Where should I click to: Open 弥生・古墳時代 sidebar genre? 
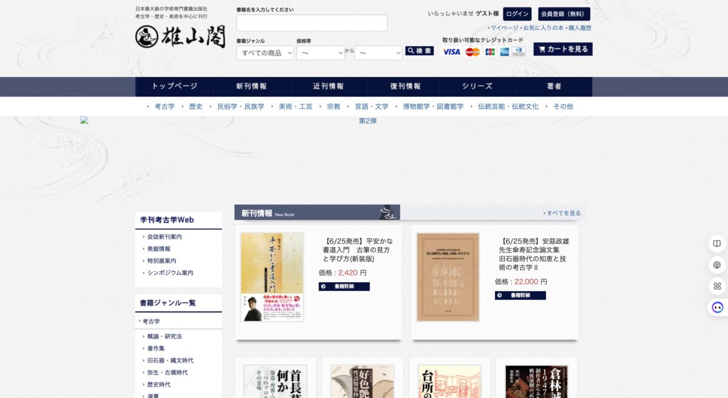tap(167, 373)
